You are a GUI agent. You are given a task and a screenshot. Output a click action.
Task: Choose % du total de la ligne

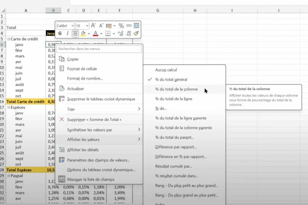(x=184, y=99)
